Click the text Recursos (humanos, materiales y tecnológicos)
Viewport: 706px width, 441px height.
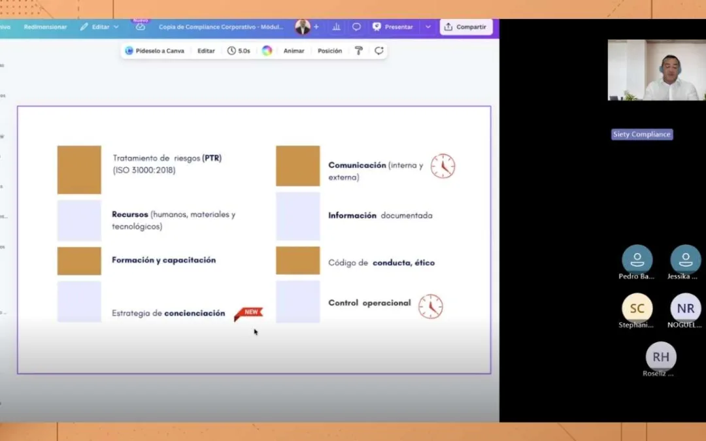pyautogui.click(x=174, y=221)
